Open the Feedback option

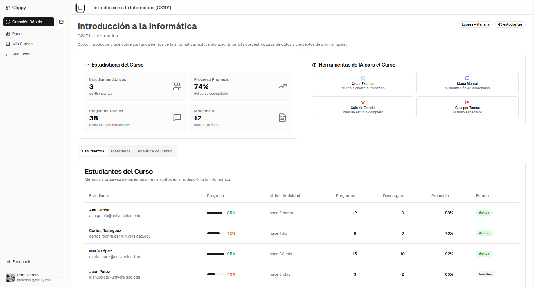coord(21,261)
